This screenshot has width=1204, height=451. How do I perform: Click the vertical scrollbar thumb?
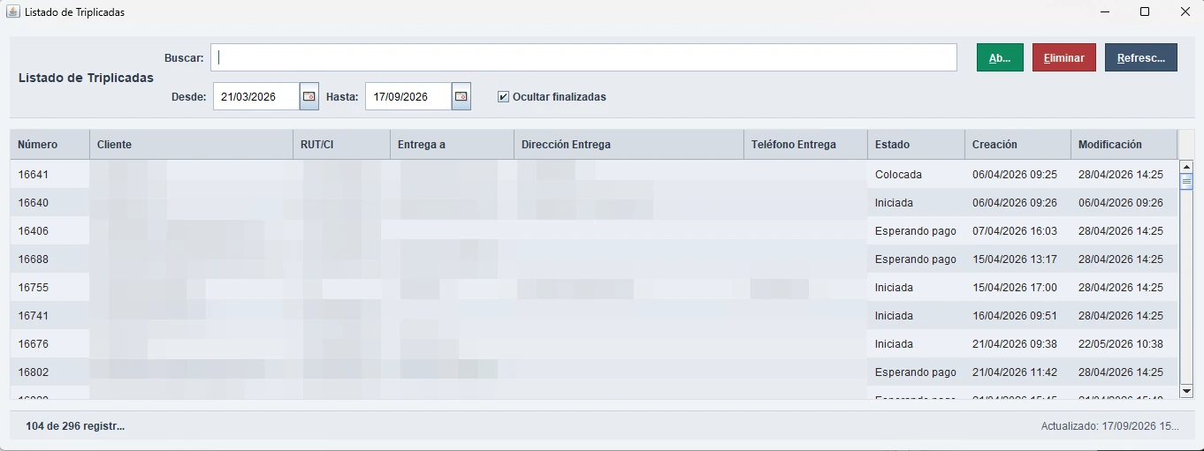click(1186, 182)
